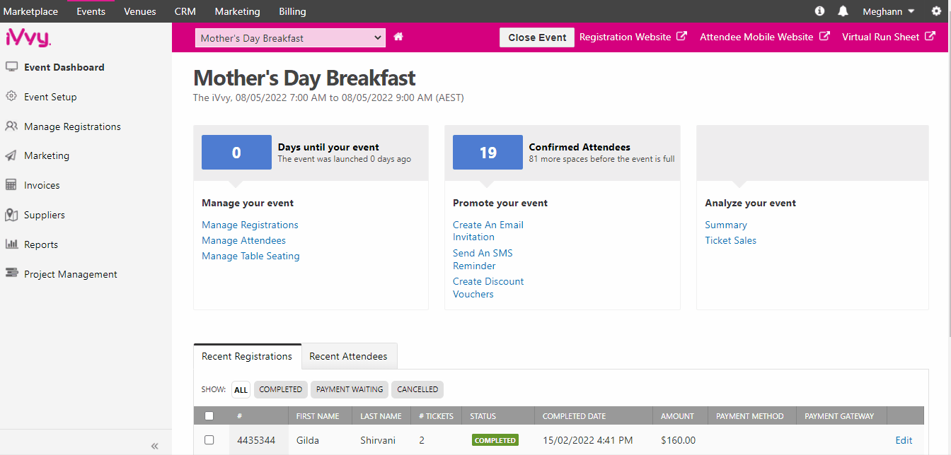Toggle the select-all checkbox in table header
The width and height of the screenshot is (951, 455).
click(209, 416)
